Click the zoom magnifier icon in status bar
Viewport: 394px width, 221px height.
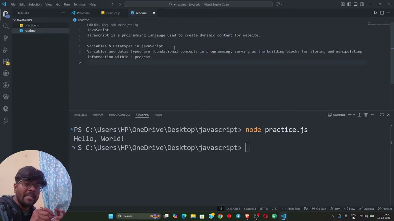220,209
